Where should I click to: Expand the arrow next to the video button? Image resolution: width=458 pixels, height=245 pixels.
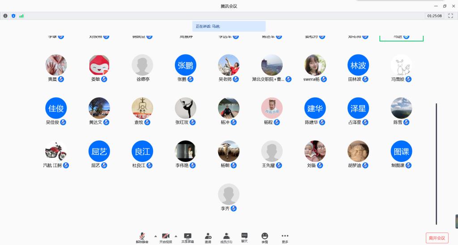[x=176, y=236]
